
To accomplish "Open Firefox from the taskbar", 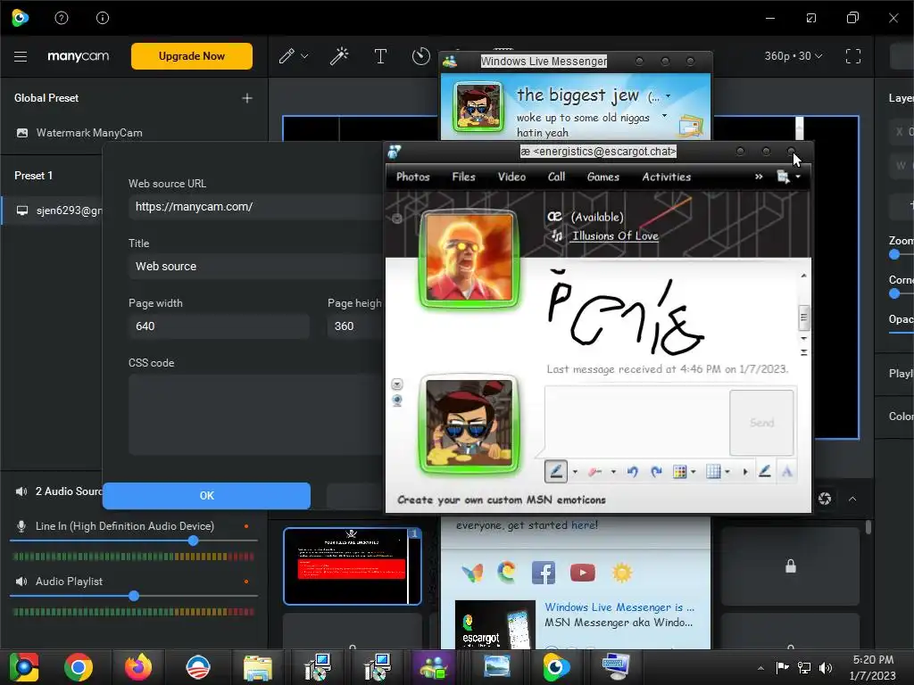I will click(138, 667).
